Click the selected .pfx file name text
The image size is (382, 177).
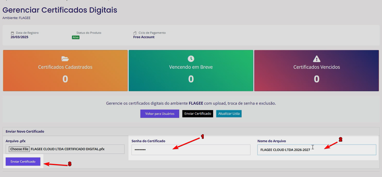pos(68,149)
